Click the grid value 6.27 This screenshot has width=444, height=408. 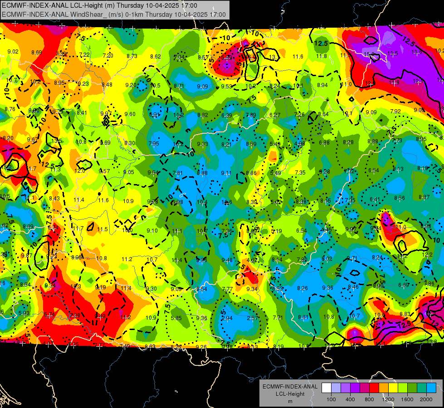(275, 115)
